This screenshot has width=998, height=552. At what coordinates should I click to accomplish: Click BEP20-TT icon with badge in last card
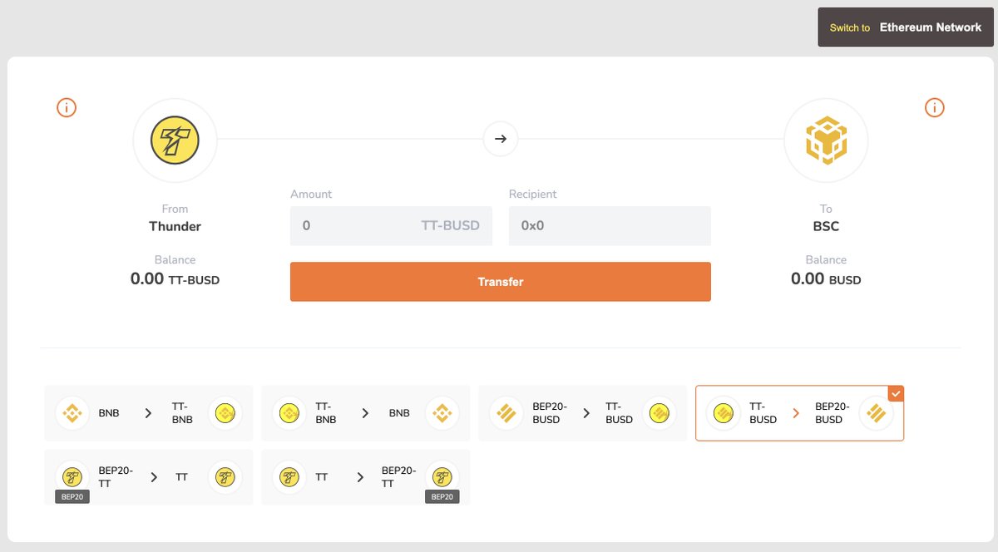tap(442, 477)
